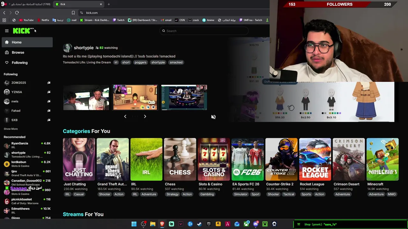The width and height of the screenshot is (408, 229).
Task: Open recommended channel Canadian_Goose902
Action: pos(27,183)
